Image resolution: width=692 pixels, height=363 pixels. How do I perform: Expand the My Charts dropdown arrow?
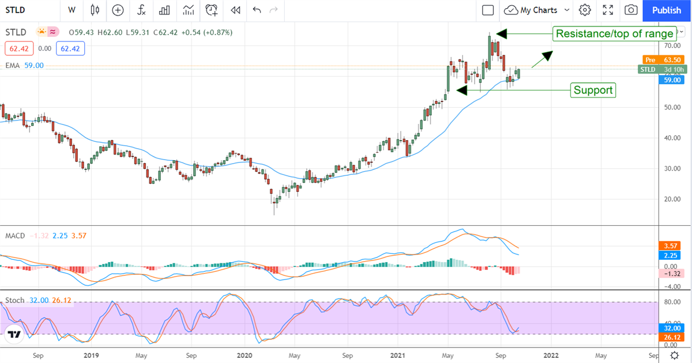pyautogui.click(x=566, y=10)
